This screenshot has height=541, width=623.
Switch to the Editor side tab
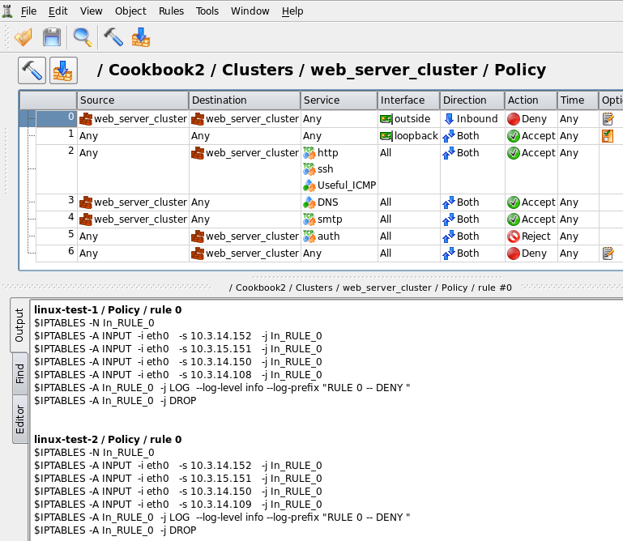(x=19, y=420)
